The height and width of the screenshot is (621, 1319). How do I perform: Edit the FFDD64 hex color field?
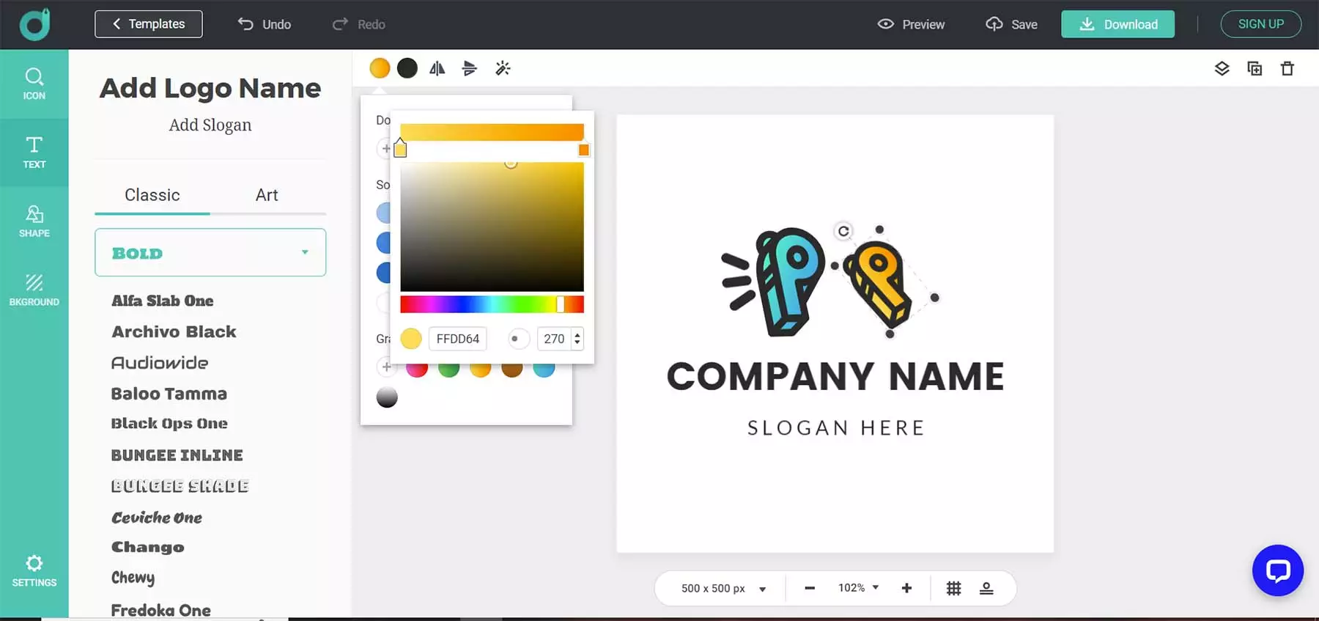coord(458,339)
